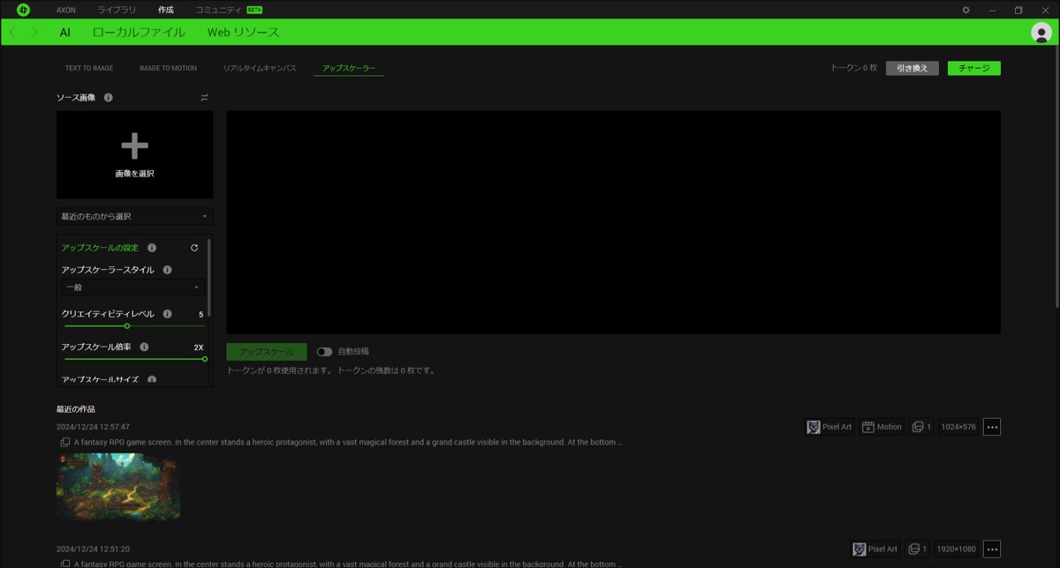The width and height of the screenshot is (1060, 568).
Task: Copy prompt icon of first recent work
Action: point(64,442)
